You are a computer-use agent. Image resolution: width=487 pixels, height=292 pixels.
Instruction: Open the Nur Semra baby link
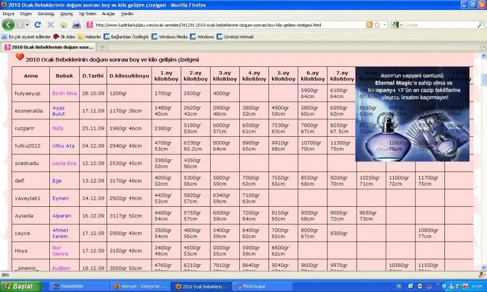pyautogui.click(x=60, y=251)
